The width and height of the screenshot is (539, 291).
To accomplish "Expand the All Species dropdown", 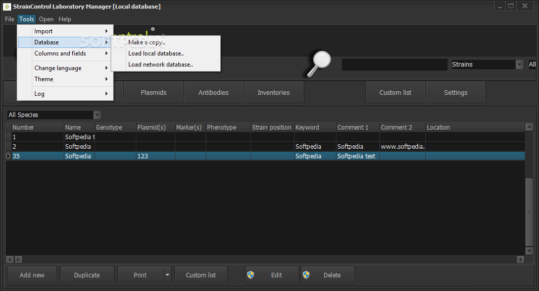I will point(97,115).
